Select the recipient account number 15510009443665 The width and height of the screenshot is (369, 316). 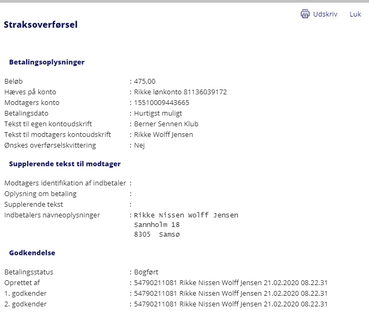pos(162,103)
